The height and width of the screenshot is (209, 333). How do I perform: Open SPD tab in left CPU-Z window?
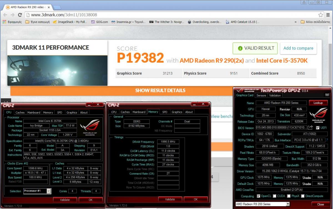(60, 113)
